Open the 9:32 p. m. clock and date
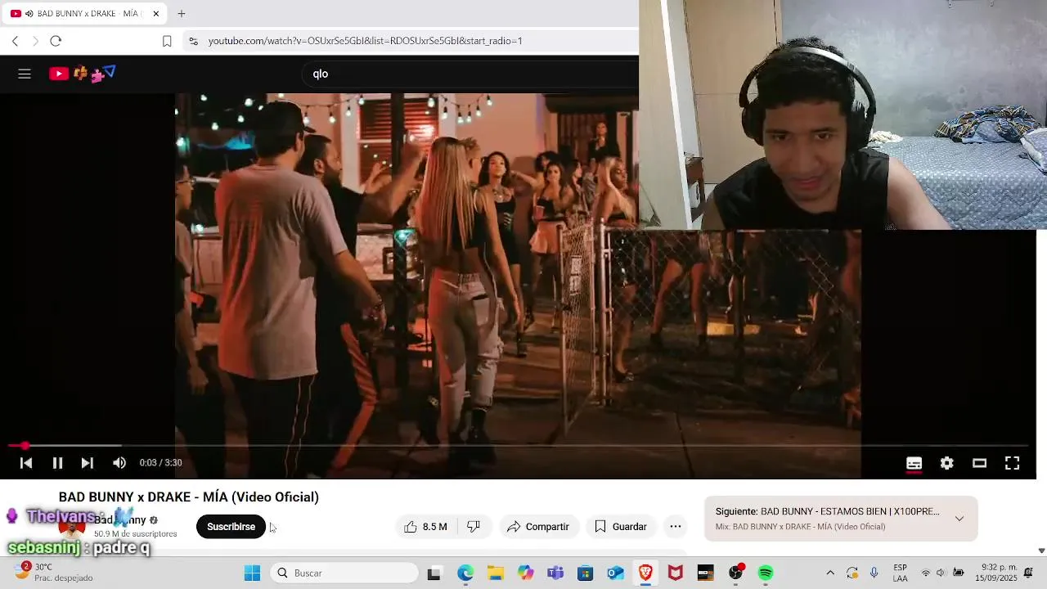The width and height of the screenshot is (1047, 589). pos(995,573)
